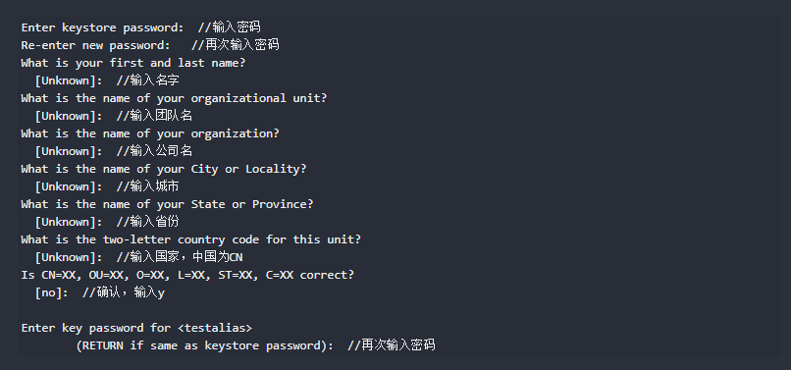Click the organizational unit question line
Image resolution: width=791 pixels, height=370 pixels.
[x=174, y=98]
